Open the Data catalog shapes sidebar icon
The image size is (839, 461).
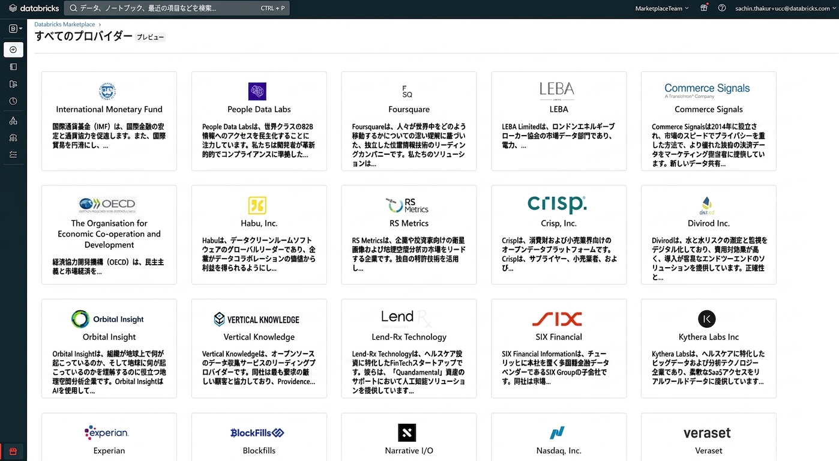pyautogui.click(x=13, y=121)
